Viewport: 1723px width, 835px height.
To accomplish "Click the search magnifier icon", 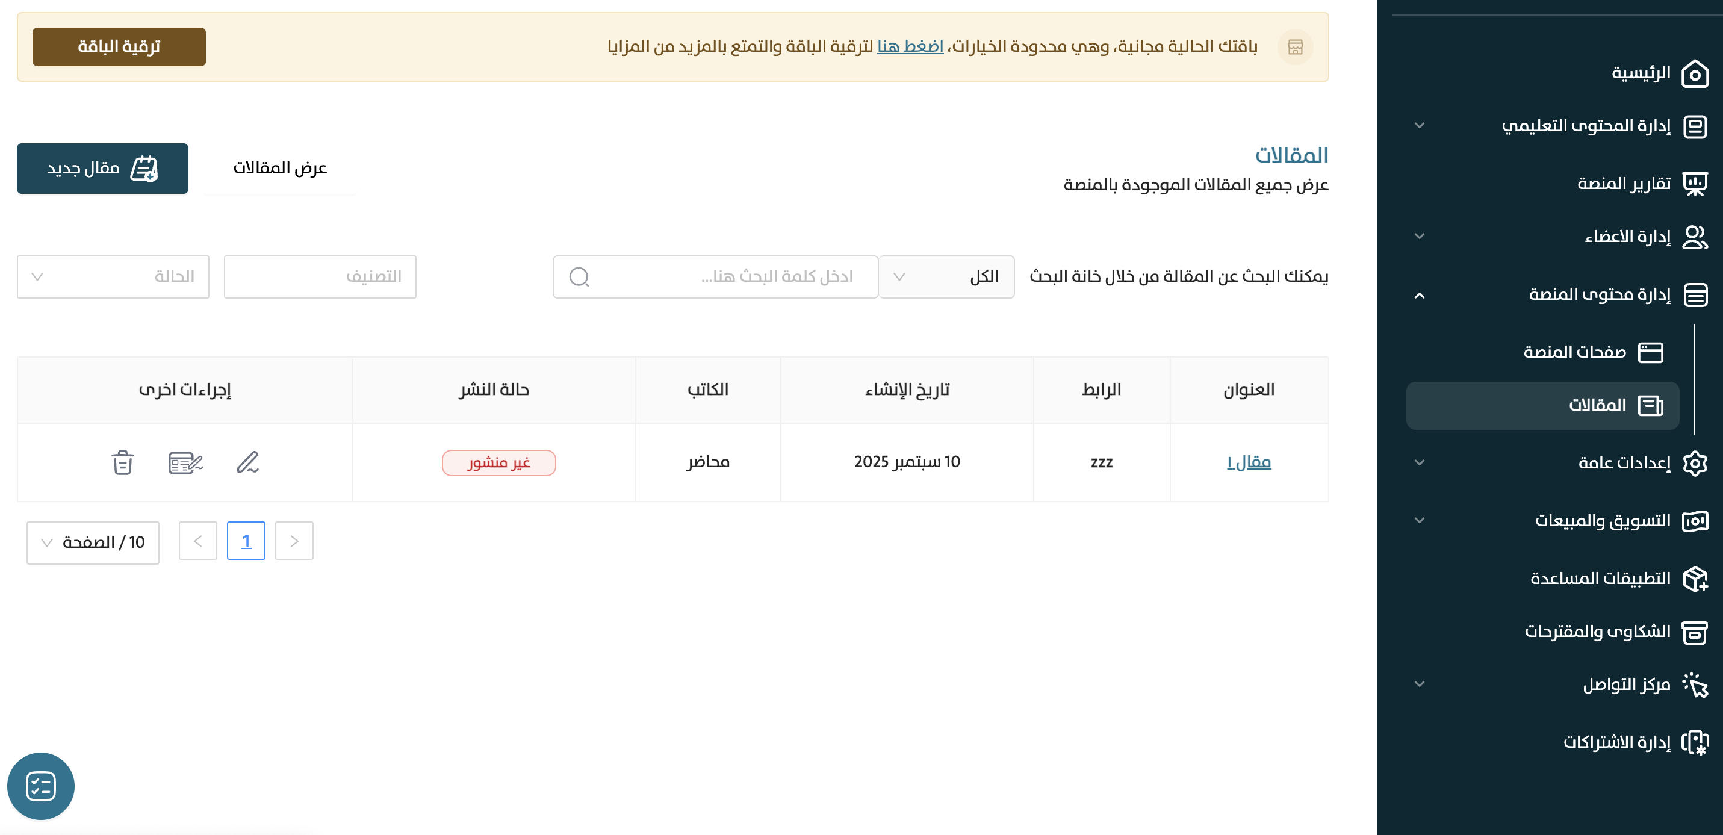I will 579,277.
